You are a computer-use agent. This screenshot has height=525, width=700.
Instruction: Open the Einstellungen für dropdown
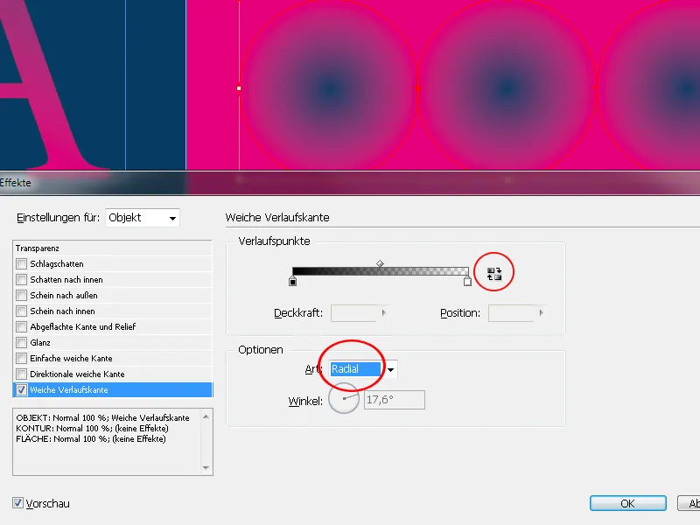(x=143, y=218)
